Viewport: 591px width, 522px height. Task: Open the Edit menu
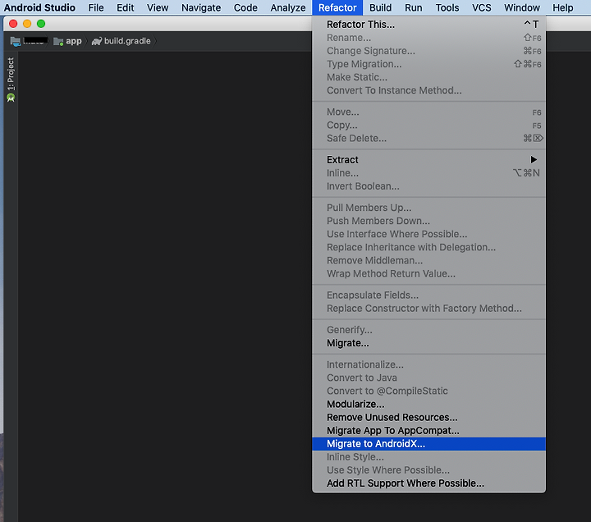(x=125, y=7)
